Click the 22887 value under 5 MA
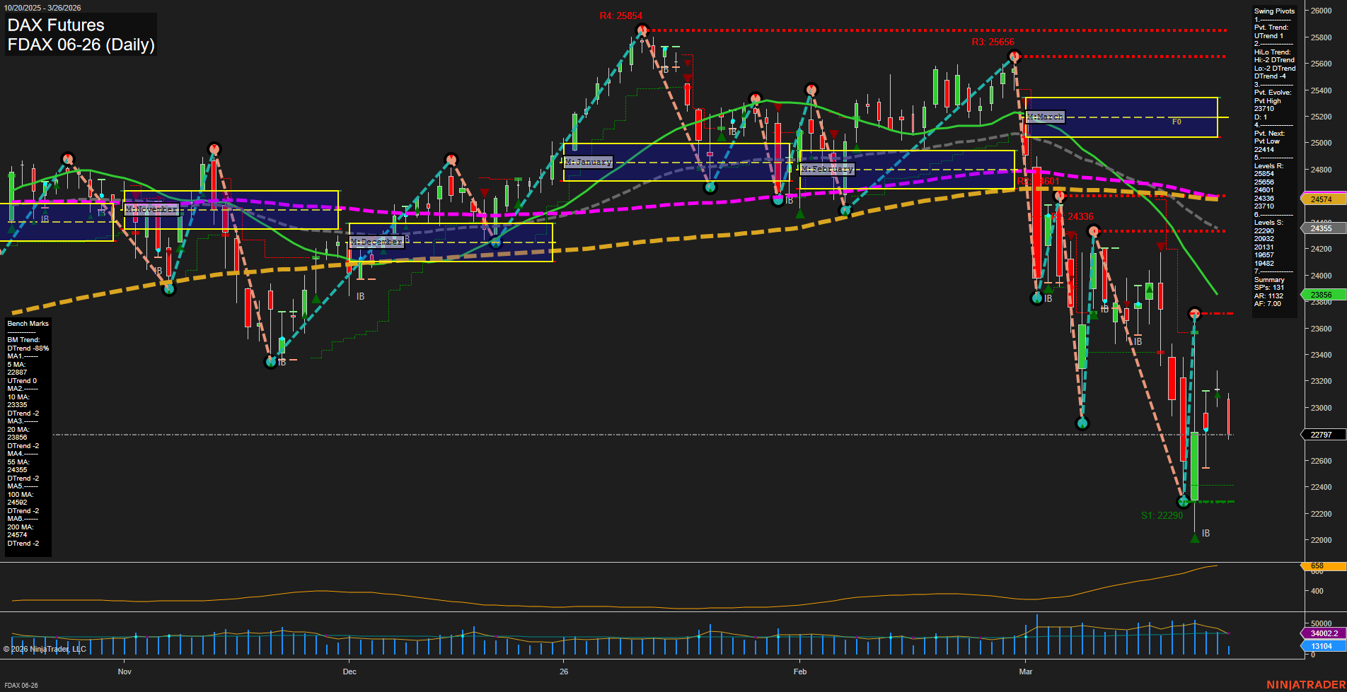 [x=17, y=373]
